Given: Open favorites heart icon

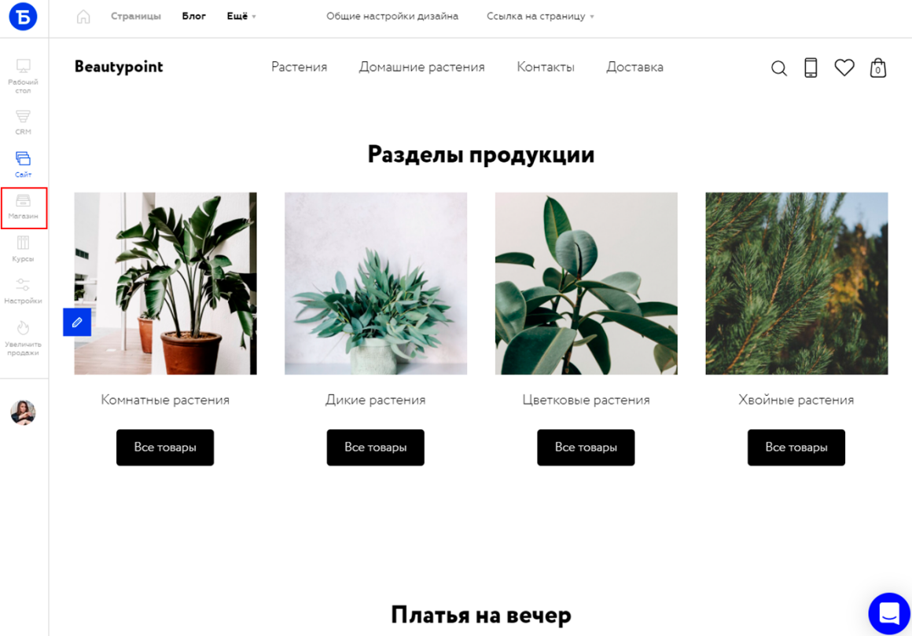Looking at the screenshot, I should coord(844,68).
